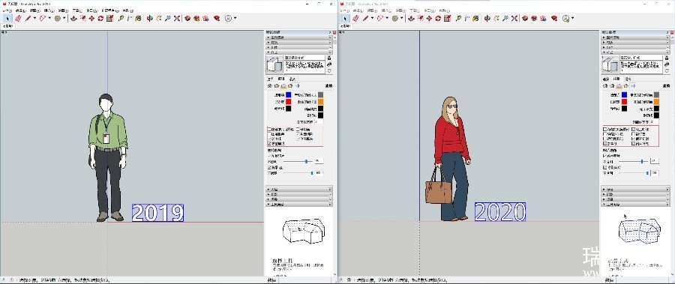Image resolution: width=675 pixels, height=284 pixels.
Task: Toggle Background photo checkbox in 2019 window
Action: tap(269, 167)
